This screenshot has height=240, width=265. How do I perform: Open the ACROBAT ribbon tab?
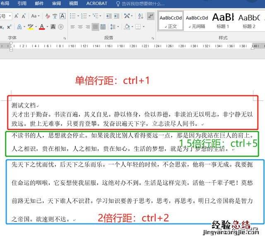coord(96,3)
